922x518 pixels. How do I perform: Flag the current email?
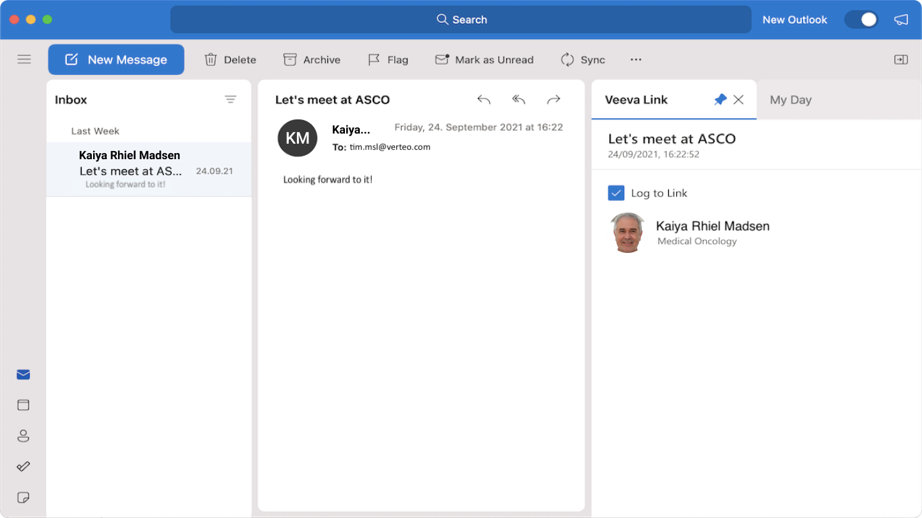click(x=388, y=59)
